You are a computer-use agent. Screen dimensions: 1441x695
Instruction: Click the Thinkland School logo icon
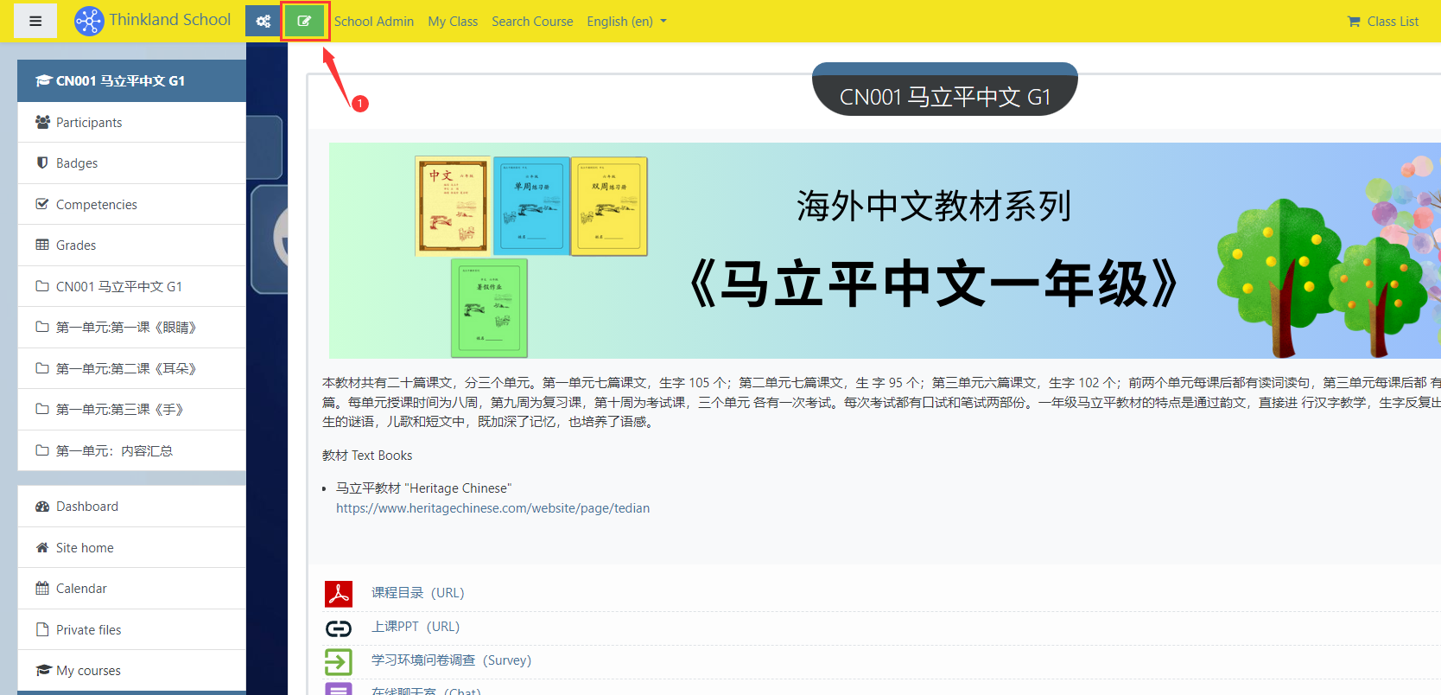[x=88, y=21]
